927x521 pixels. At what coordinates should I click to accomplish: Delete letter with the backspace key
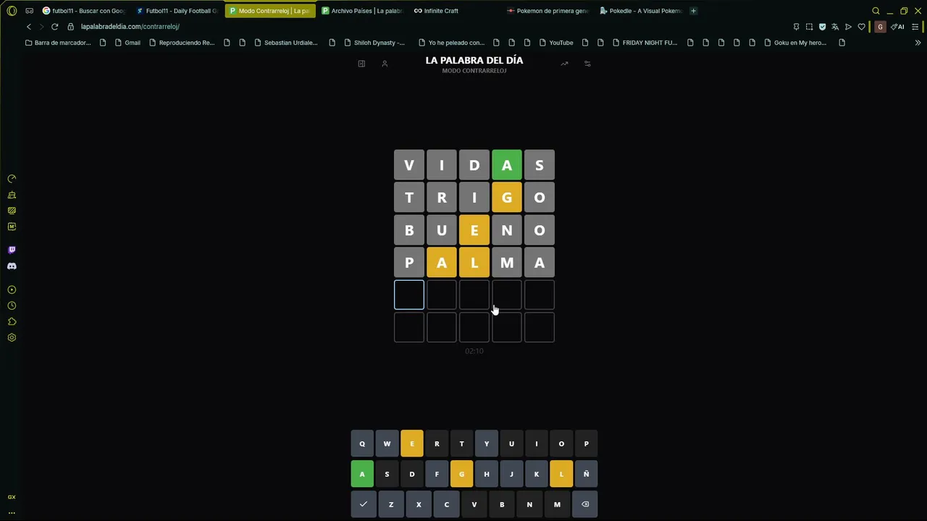585,504
